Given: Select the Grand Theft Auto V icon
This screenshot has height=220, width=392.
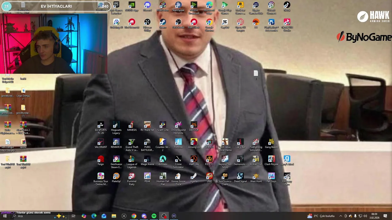Looking at the screenshot, I should [132, 145].
